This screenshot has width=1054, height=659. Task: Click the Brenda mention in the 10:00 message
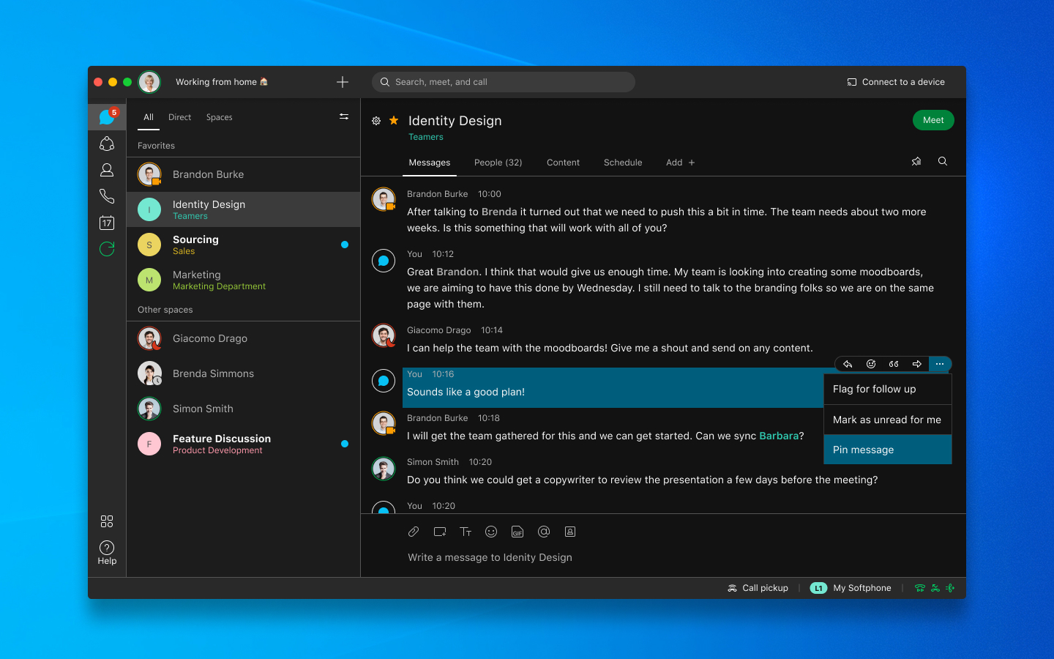(499, 212)
